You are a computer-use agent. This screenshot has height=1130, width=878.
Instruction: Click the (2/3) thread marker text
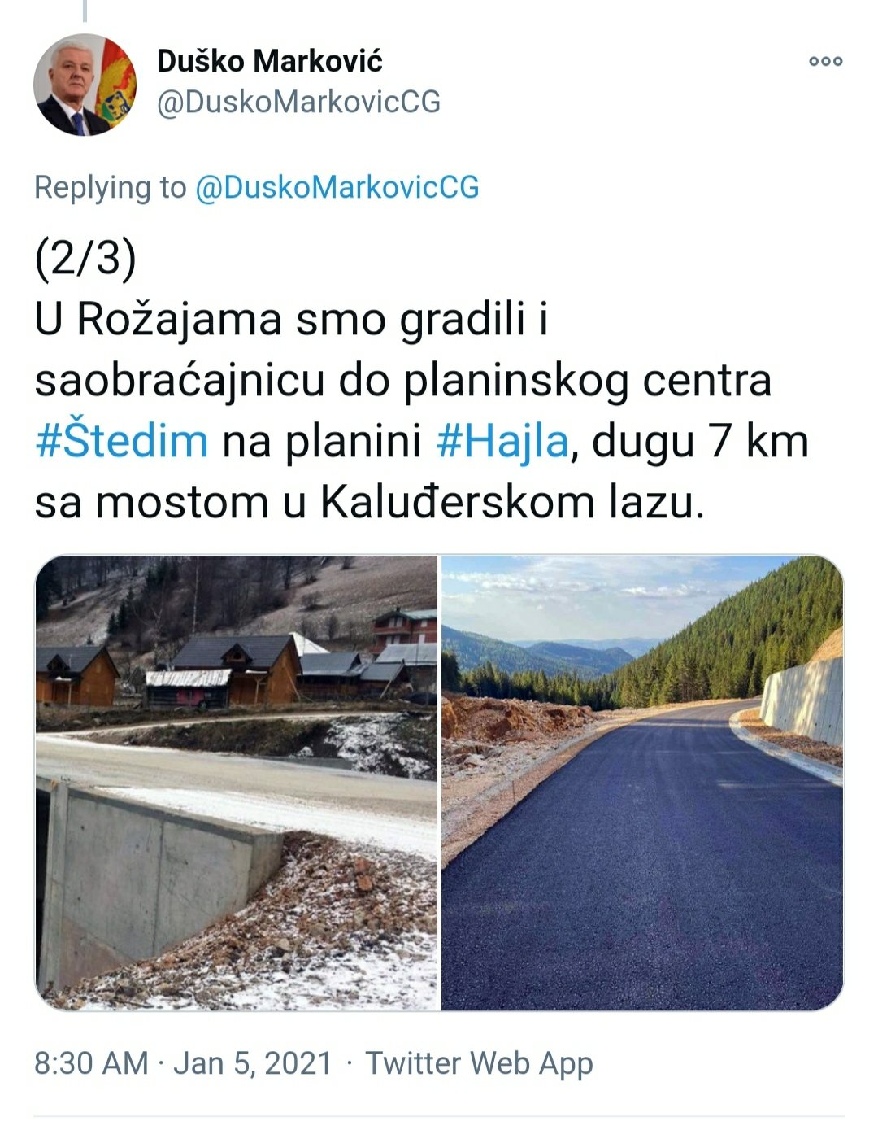coord(85,259)
